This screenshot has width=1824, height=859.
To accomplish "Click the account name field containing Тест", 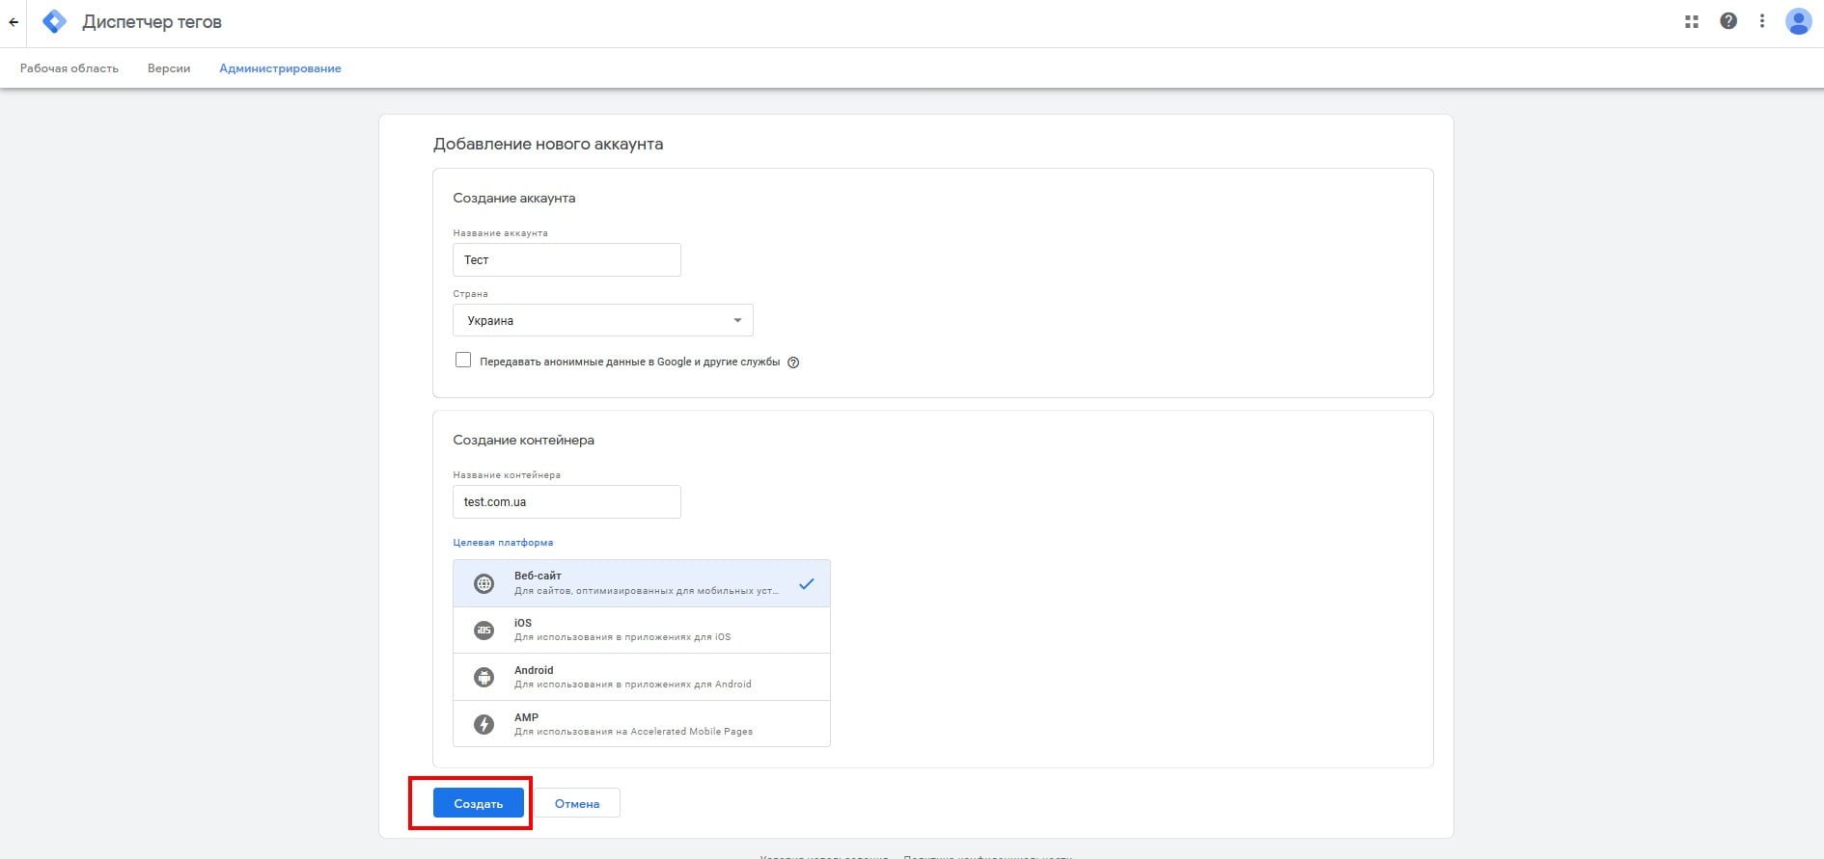I will coord(567,260).
